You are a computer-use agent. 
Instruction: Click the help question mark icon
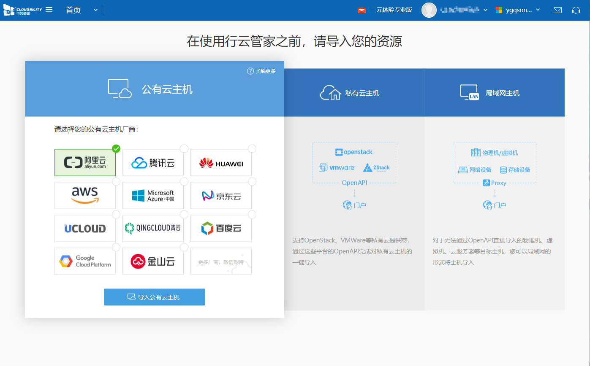250,71
